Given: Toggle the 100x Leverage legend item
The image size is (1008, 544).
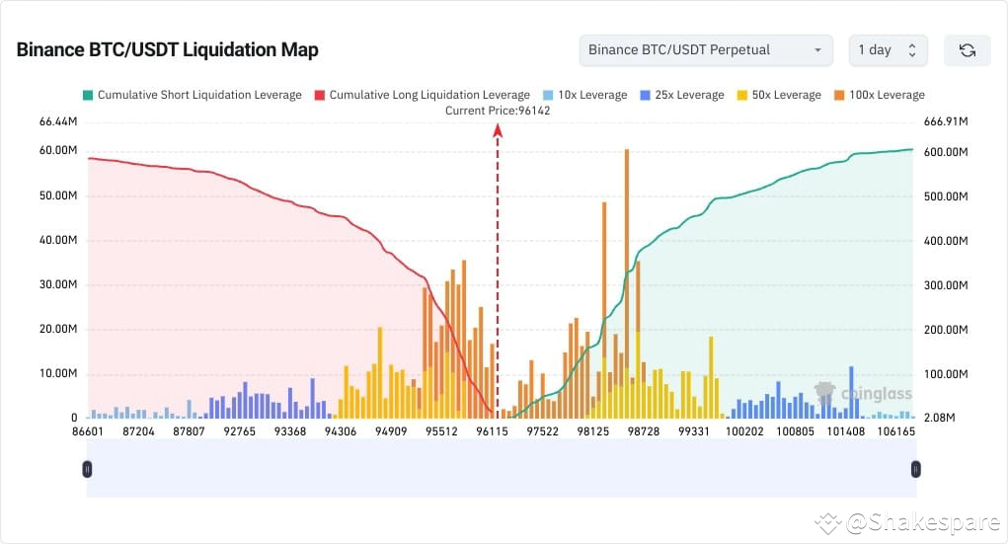Looking at the screenshot, I should click(x=880, y=95).
